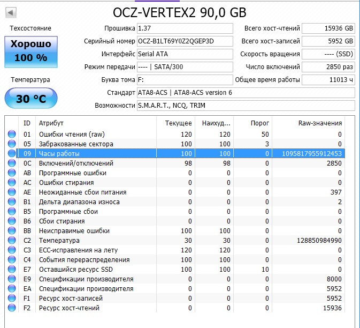Click the status circle for C2 Температура row

[12, 240]
